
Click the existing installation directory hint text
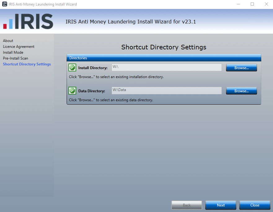116,77
